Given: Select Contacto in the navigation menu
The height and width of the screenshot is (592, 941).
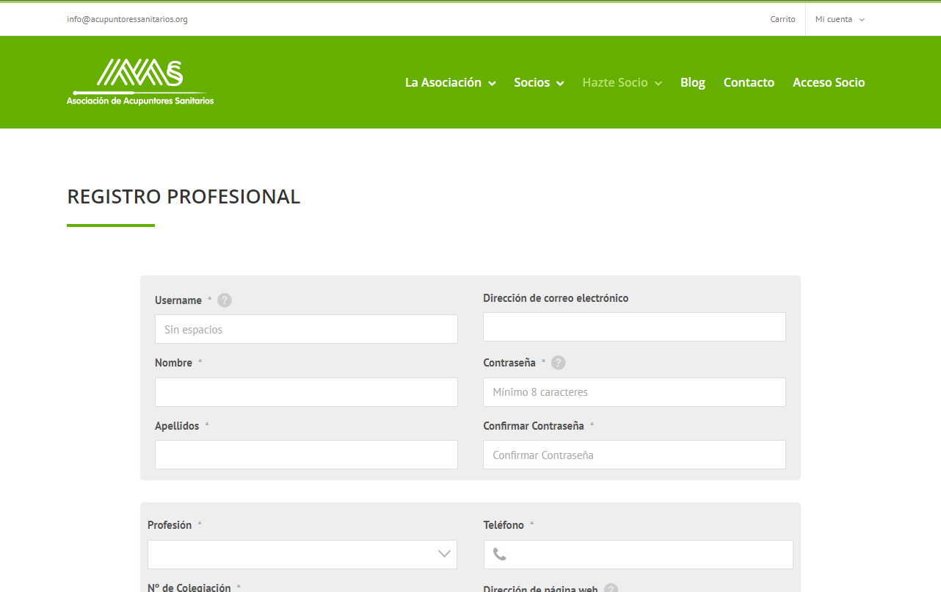Looking at the screenshot, I should pos(749,82).
